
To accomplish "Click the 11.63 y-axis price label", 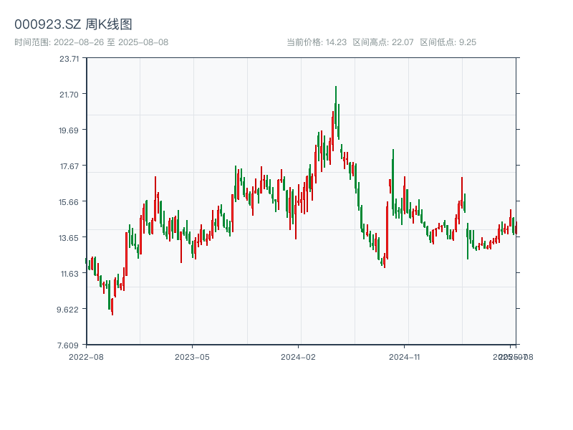I will 69,274.
